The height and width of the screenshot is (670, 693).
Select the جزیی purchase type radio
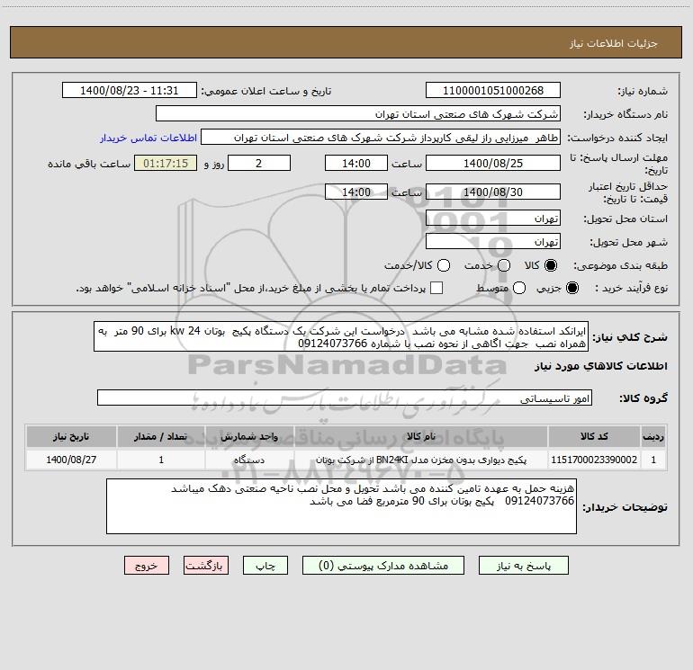click(571, 289)
